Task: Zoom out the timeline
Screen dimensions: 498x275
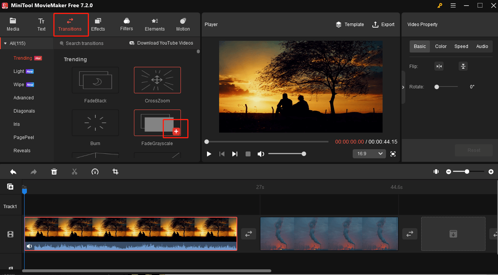Action: pos(448,171)
